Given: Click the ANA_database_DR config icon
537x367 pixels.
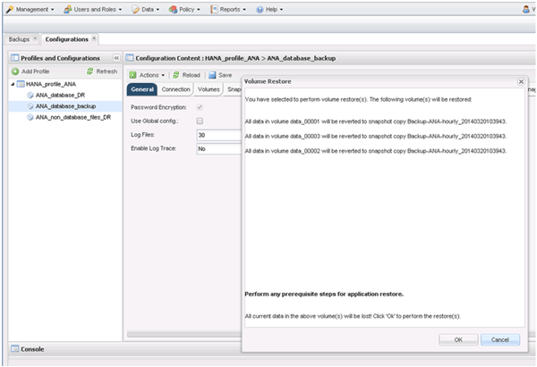Looking at the screenshot, I should point(30,95).
